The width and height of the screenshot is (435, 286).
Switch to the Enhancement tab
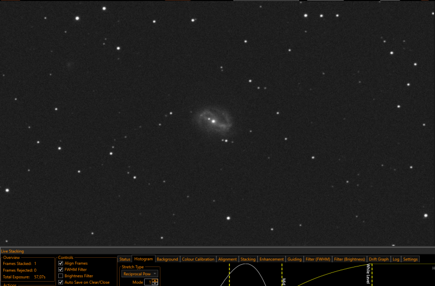[x=271, y=259]
